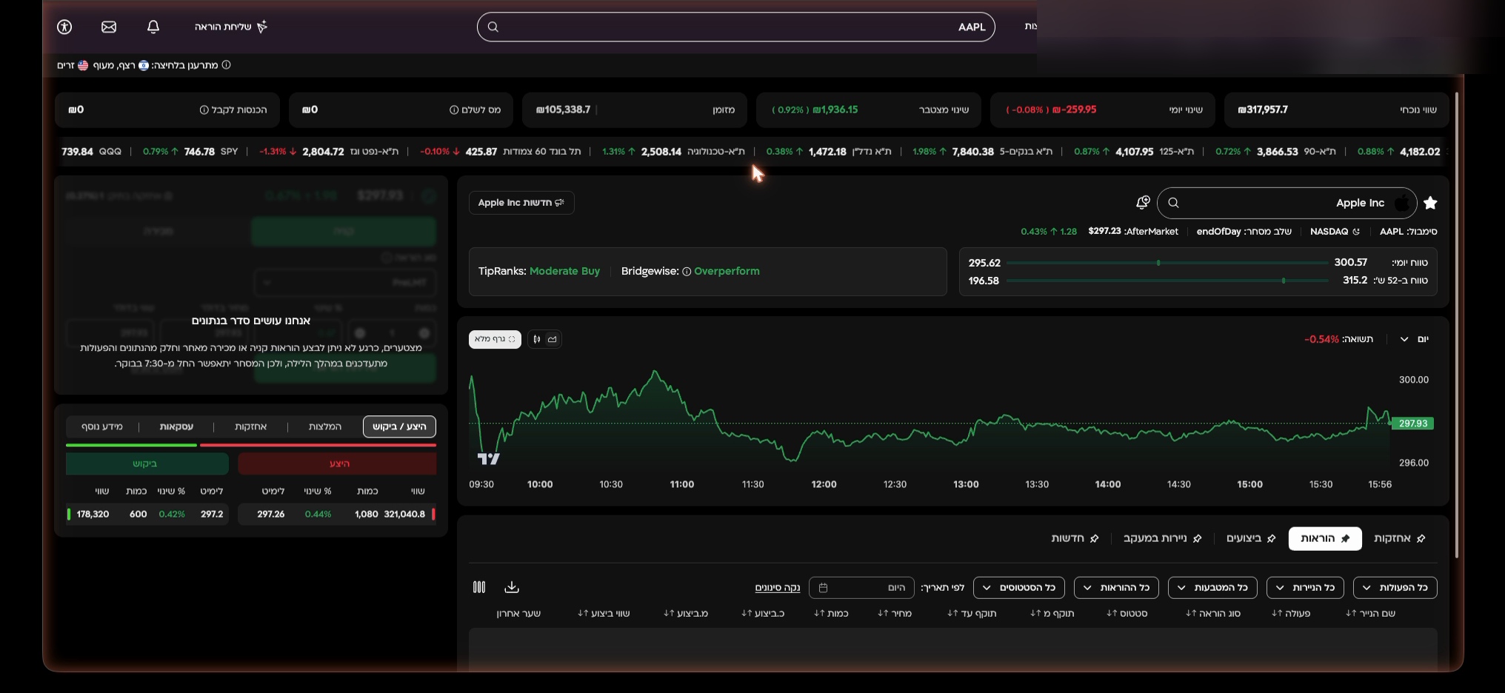Click the TradingView logo on chart
The width and height of the screenshot is (1505, 693).
[489, 459]
